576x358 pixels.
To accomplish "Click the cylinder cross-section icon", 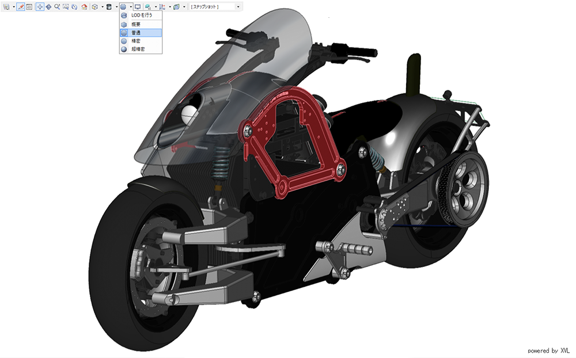I will (108, 7).
